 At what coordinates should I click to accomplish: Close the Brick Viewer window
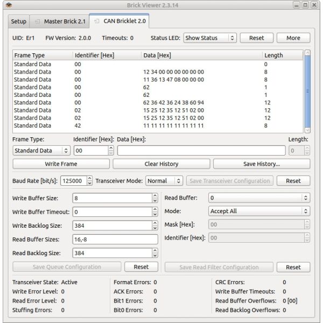click(x=314, y=5)
